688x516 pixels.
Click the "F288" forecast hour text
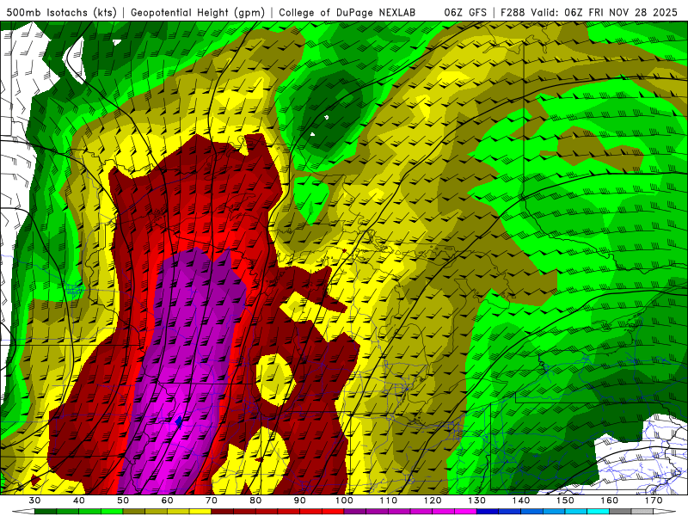click(513, 12)
